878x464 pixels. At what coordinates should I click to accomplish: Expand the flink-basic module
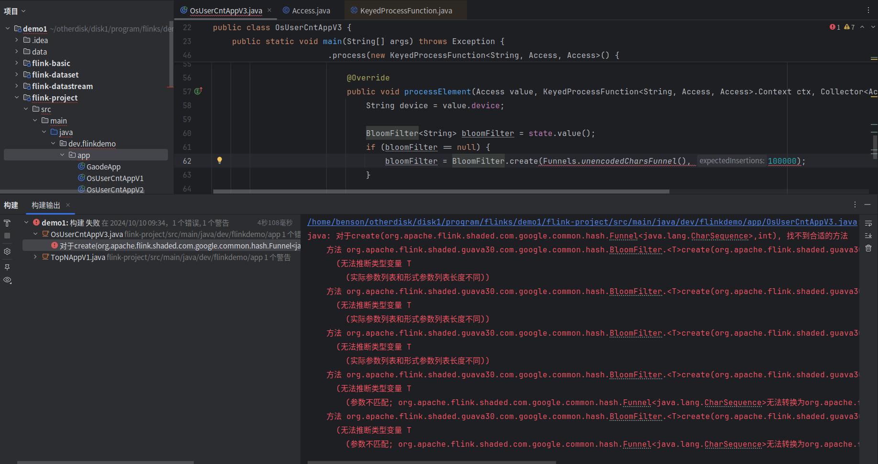[17, 63]
